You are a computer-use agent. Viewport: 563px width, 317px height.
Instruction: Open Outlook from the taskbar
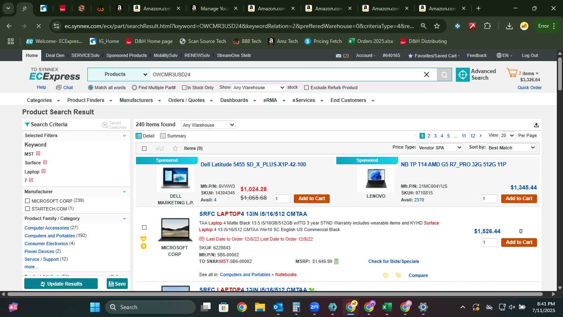278,307
